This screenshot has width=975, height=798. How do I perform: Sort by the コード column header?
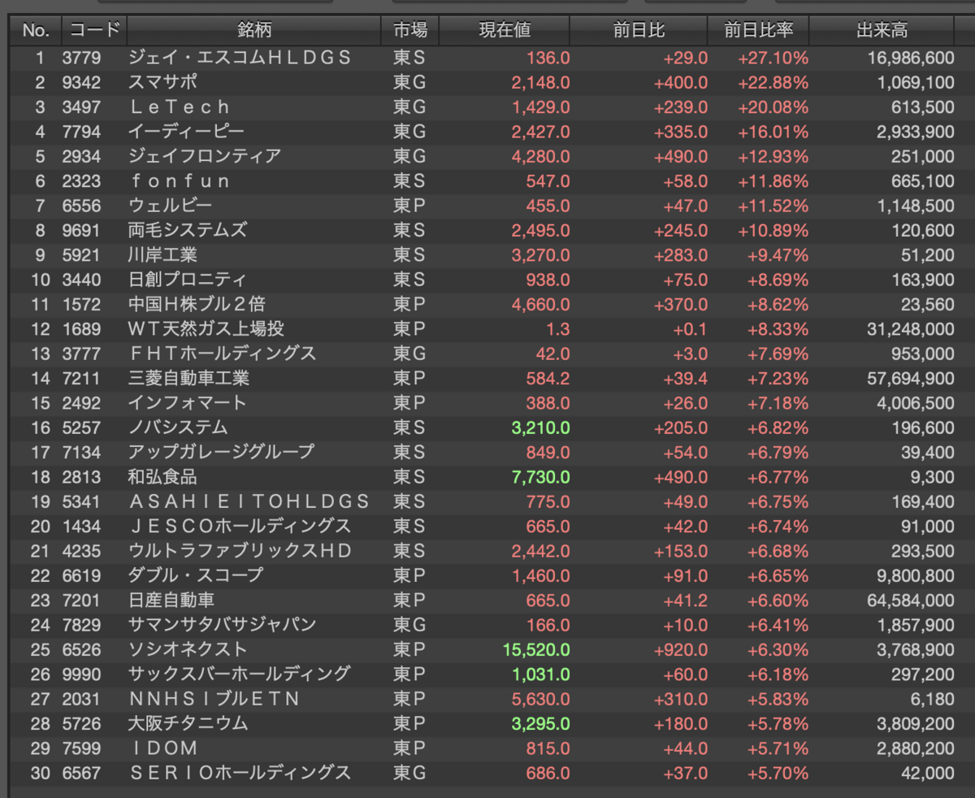point(93,31)
